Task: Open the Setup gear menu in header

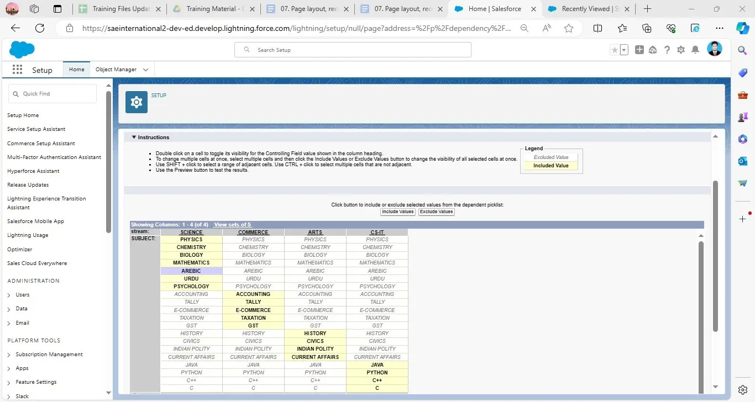Action: (x=681, y=50)
